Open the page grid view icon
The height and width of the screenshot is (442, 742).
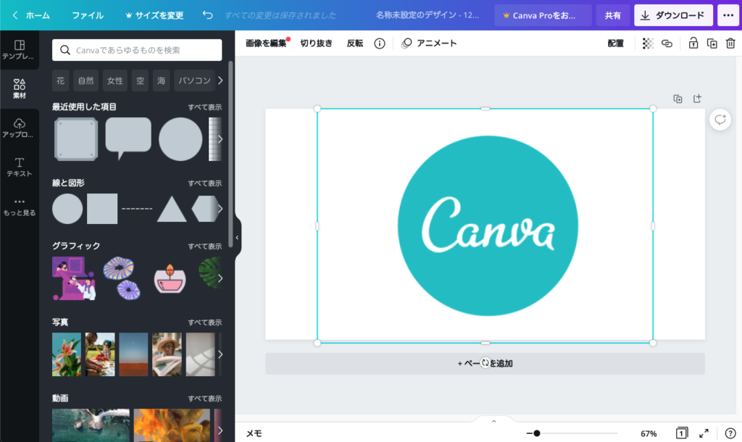tap(681, 433)
